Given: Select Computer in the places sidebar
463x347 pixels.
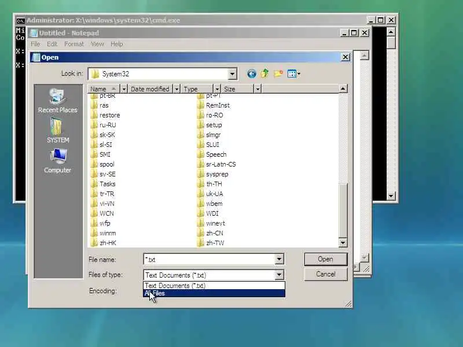Looking at the screenshot, I should pyautogui.click(x=57, y=161).
